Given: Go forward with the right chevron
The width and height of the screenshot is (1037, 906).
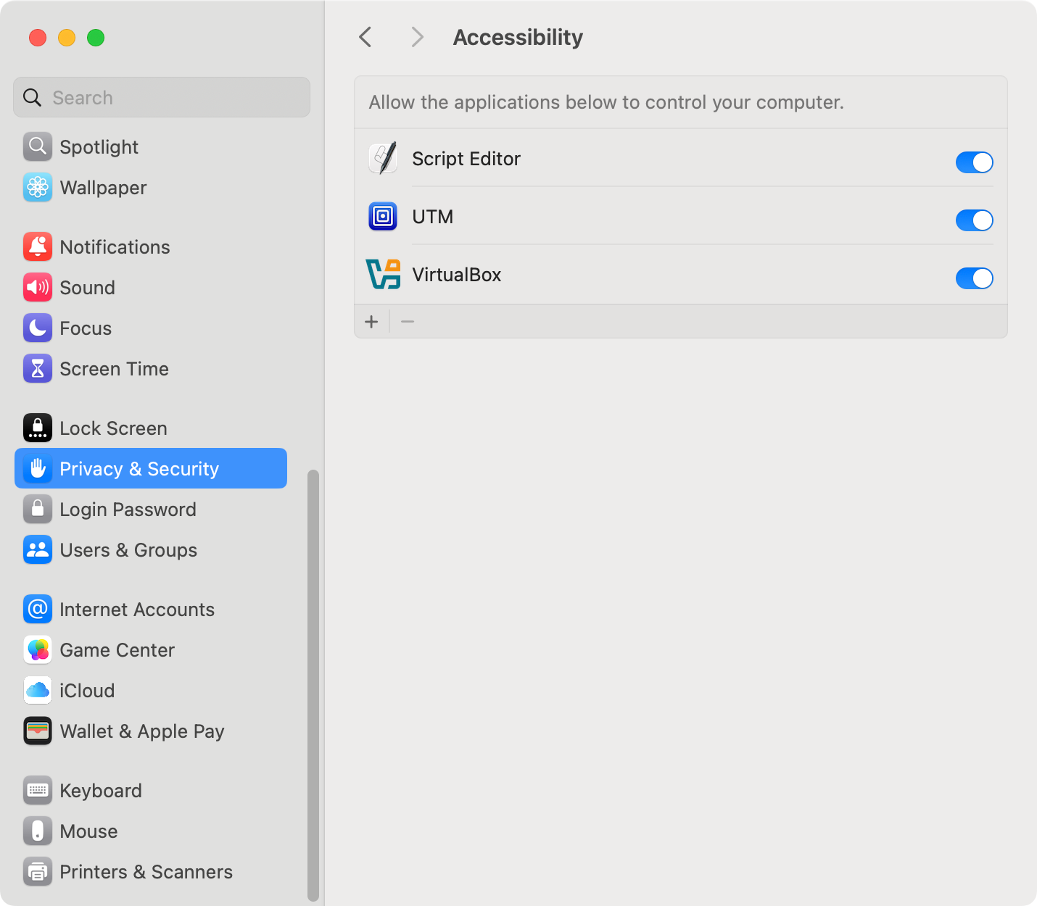Looking at the screenshot, I should coord(417,37).
